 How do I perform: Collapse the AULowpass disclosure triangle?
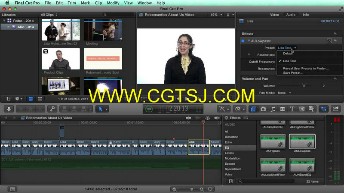[x=249, y=41]
